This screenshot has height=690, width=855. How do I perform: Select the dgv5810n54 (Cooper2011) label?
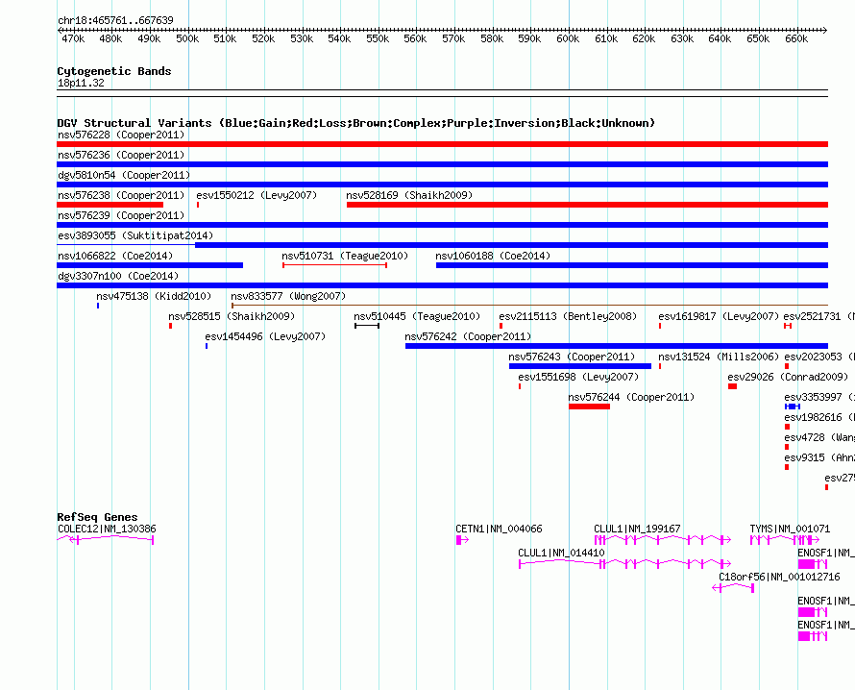124,175
